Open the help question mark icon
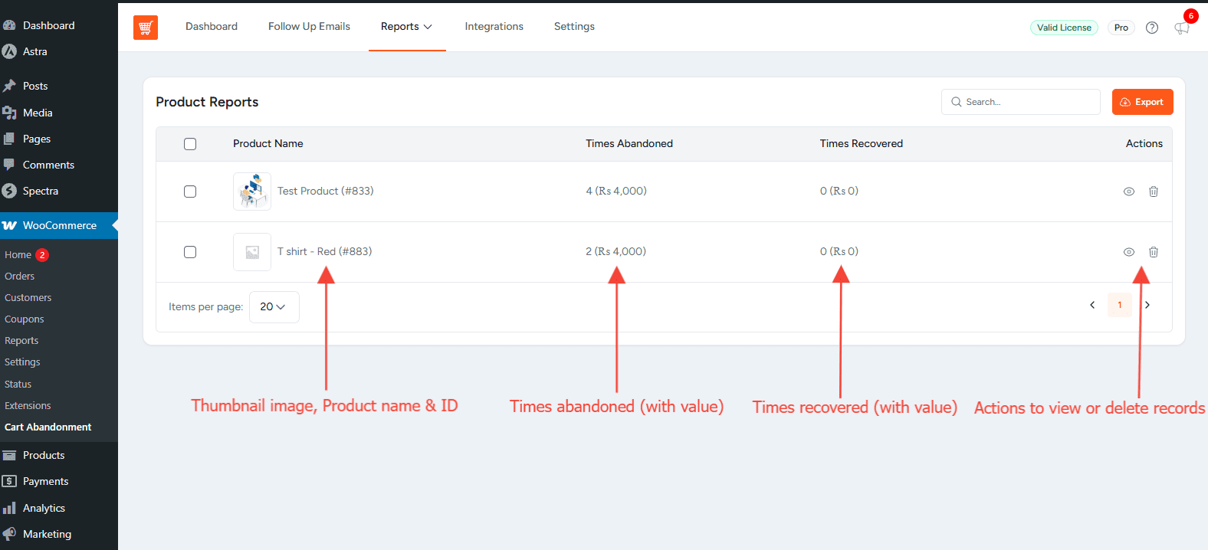Viewport: 1208px width, 550px height. pos(1151,28)
